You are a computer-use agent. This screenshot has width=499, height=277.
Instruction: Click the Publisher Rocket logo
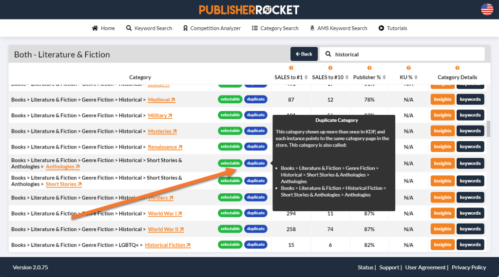pos(249,9)
